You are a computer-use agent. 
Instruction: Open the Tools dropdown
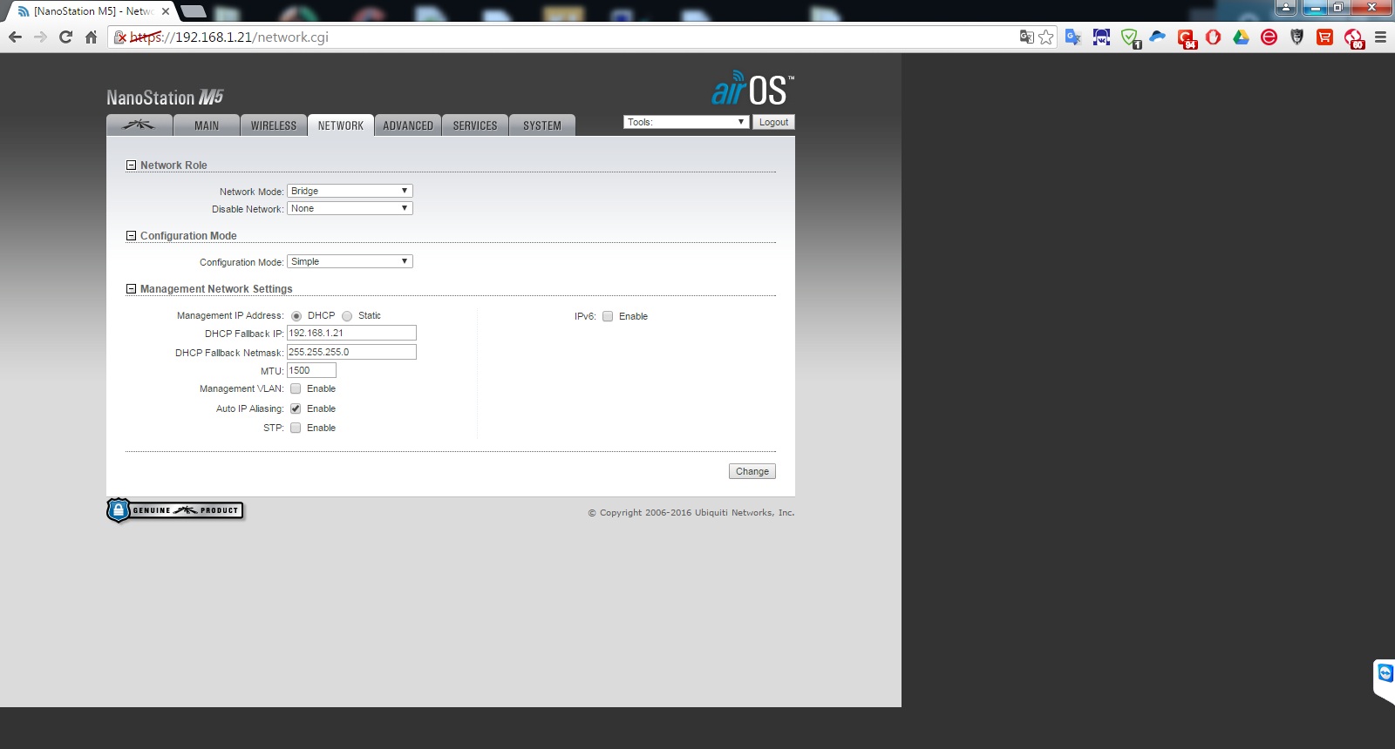click(686, 122)
